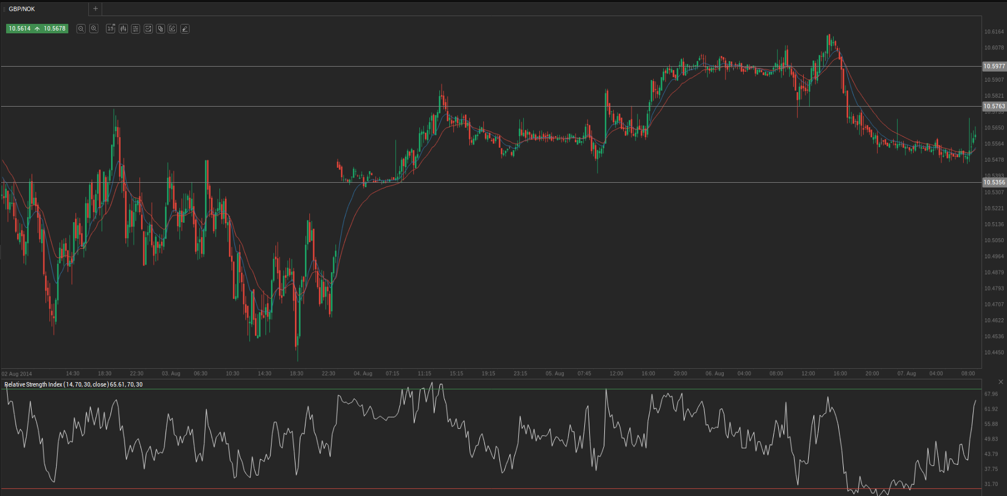This screenshot has width=1007, height=496.
Task: Select the 10.5356 horizontal line price label
Action: 994,182
